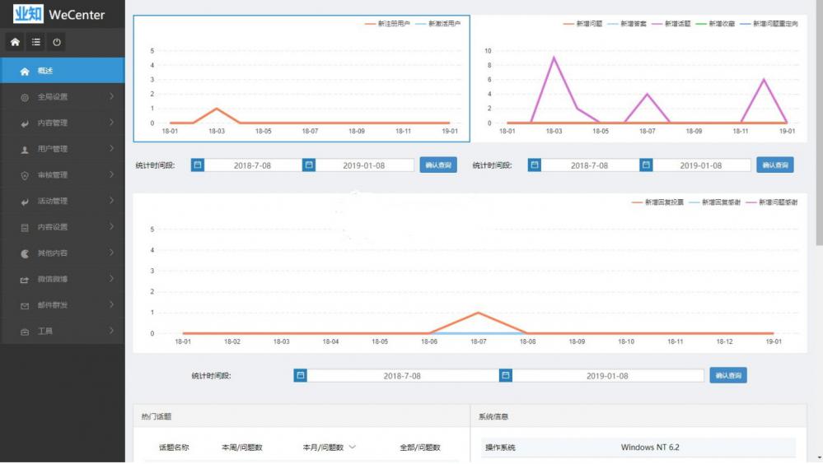Screen dimensions: 823x464
Task: Click the 系统信息 panel heading
Action: click(x=493, y=416)
